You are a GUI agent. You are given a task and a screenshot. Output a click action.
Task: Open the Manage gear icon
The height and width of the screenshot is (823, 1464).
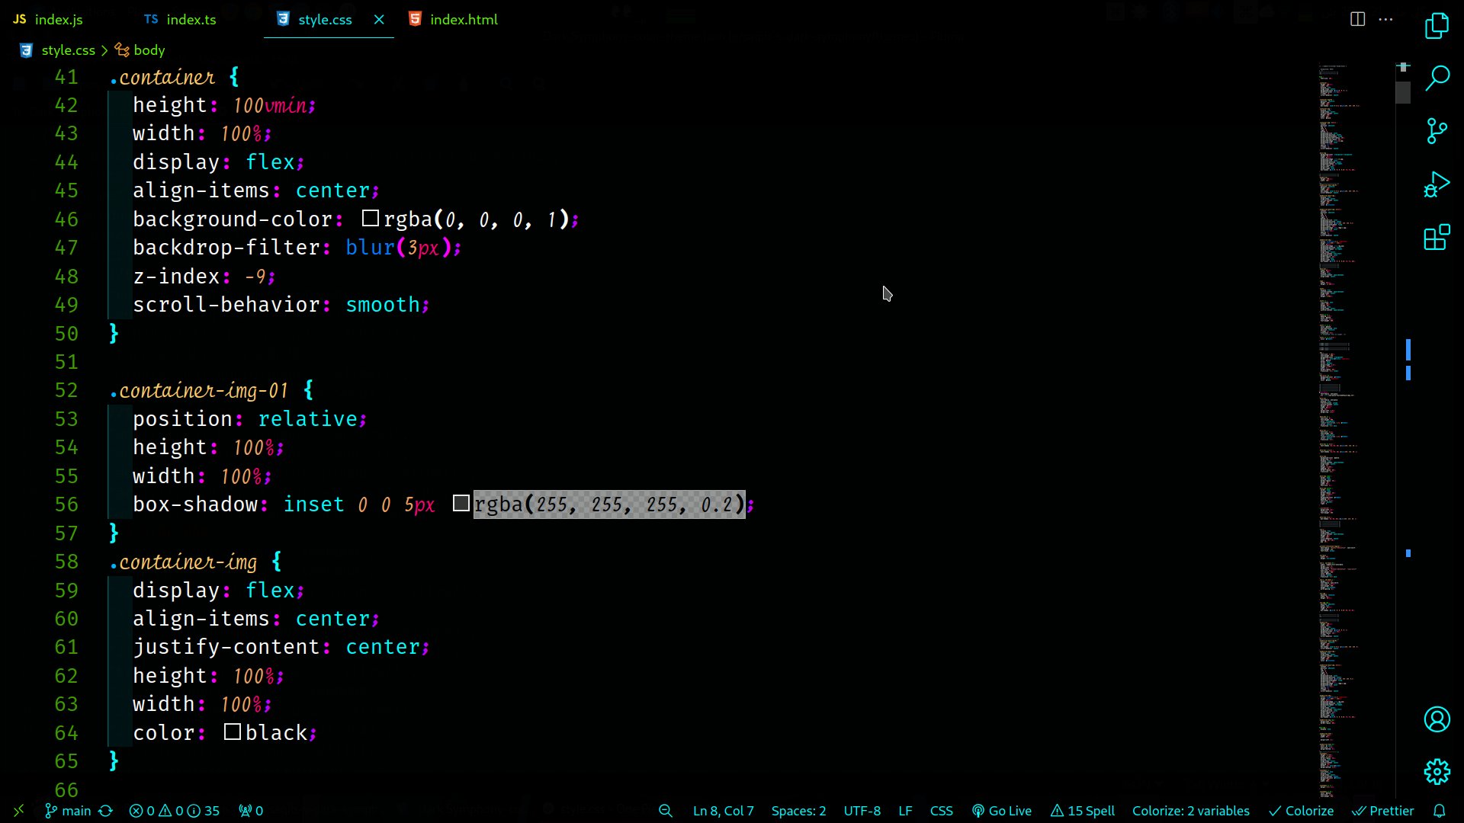point(1437,772)
